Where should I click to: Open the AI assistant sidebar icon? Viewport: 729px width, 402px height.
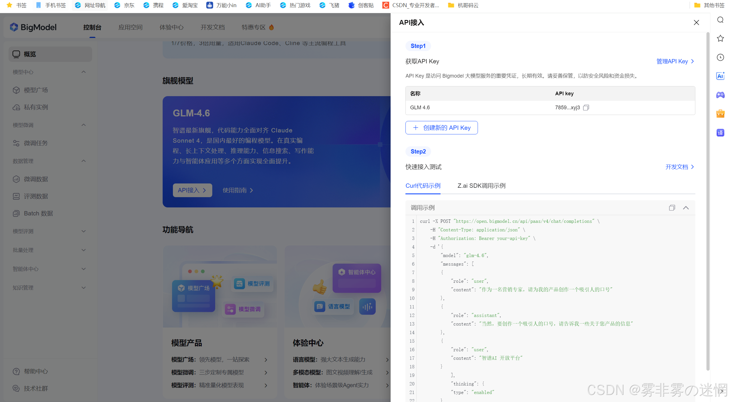click(720, 76)
